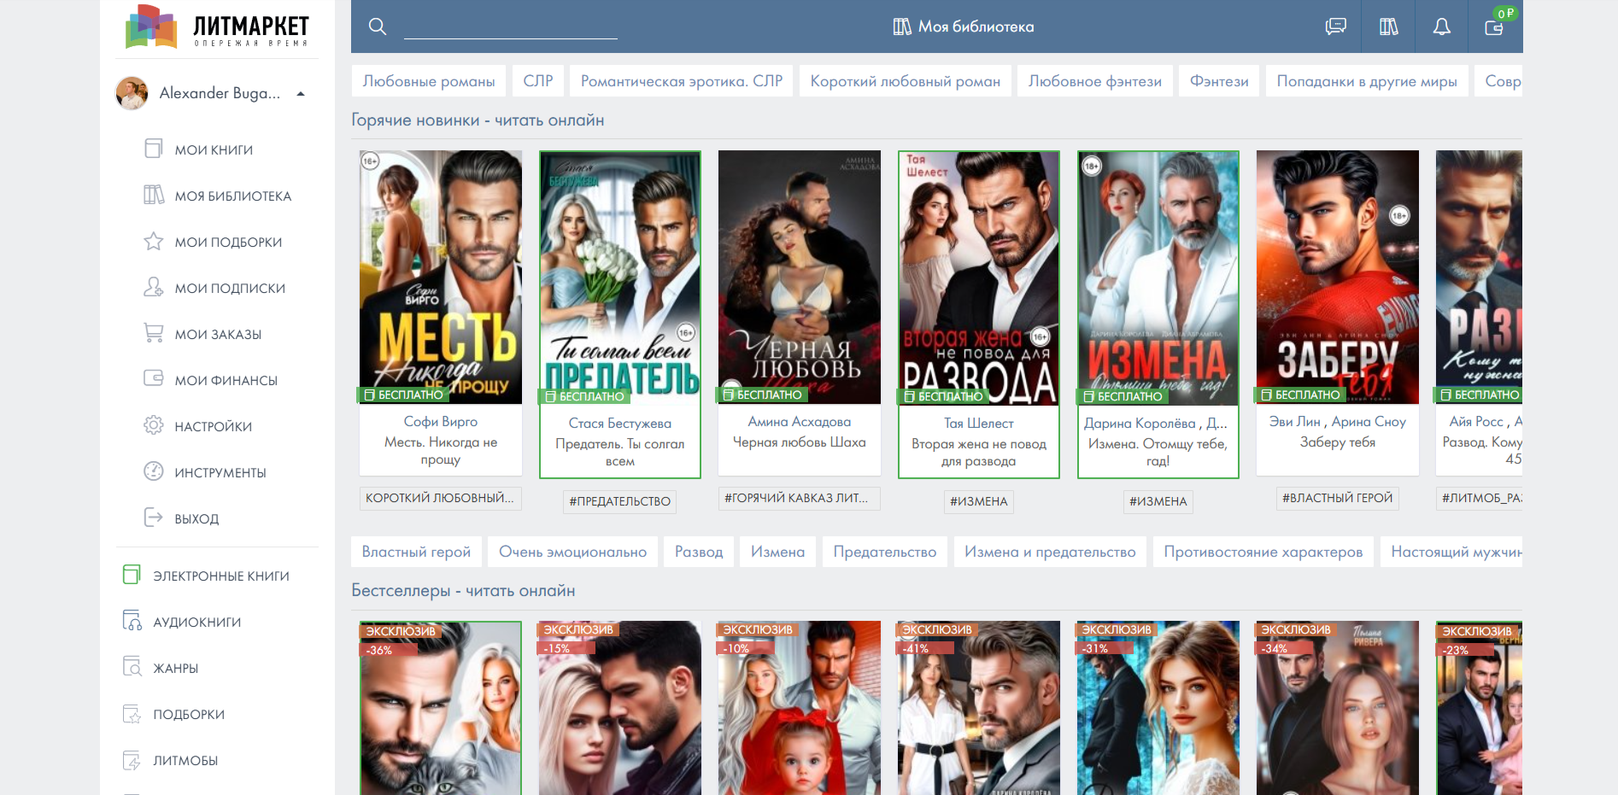This screenshot has width=1618, height=795.
Task: Click the search input field
Action: (511, 26)
